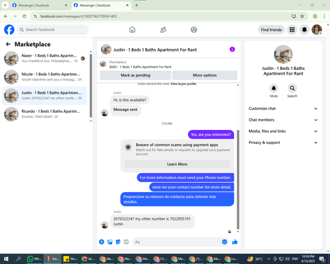
Task: Open the emoji picker in message box
Action: coord(224,242)
